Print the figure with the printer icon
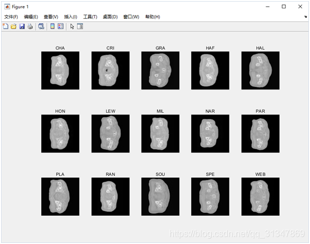 30,26
